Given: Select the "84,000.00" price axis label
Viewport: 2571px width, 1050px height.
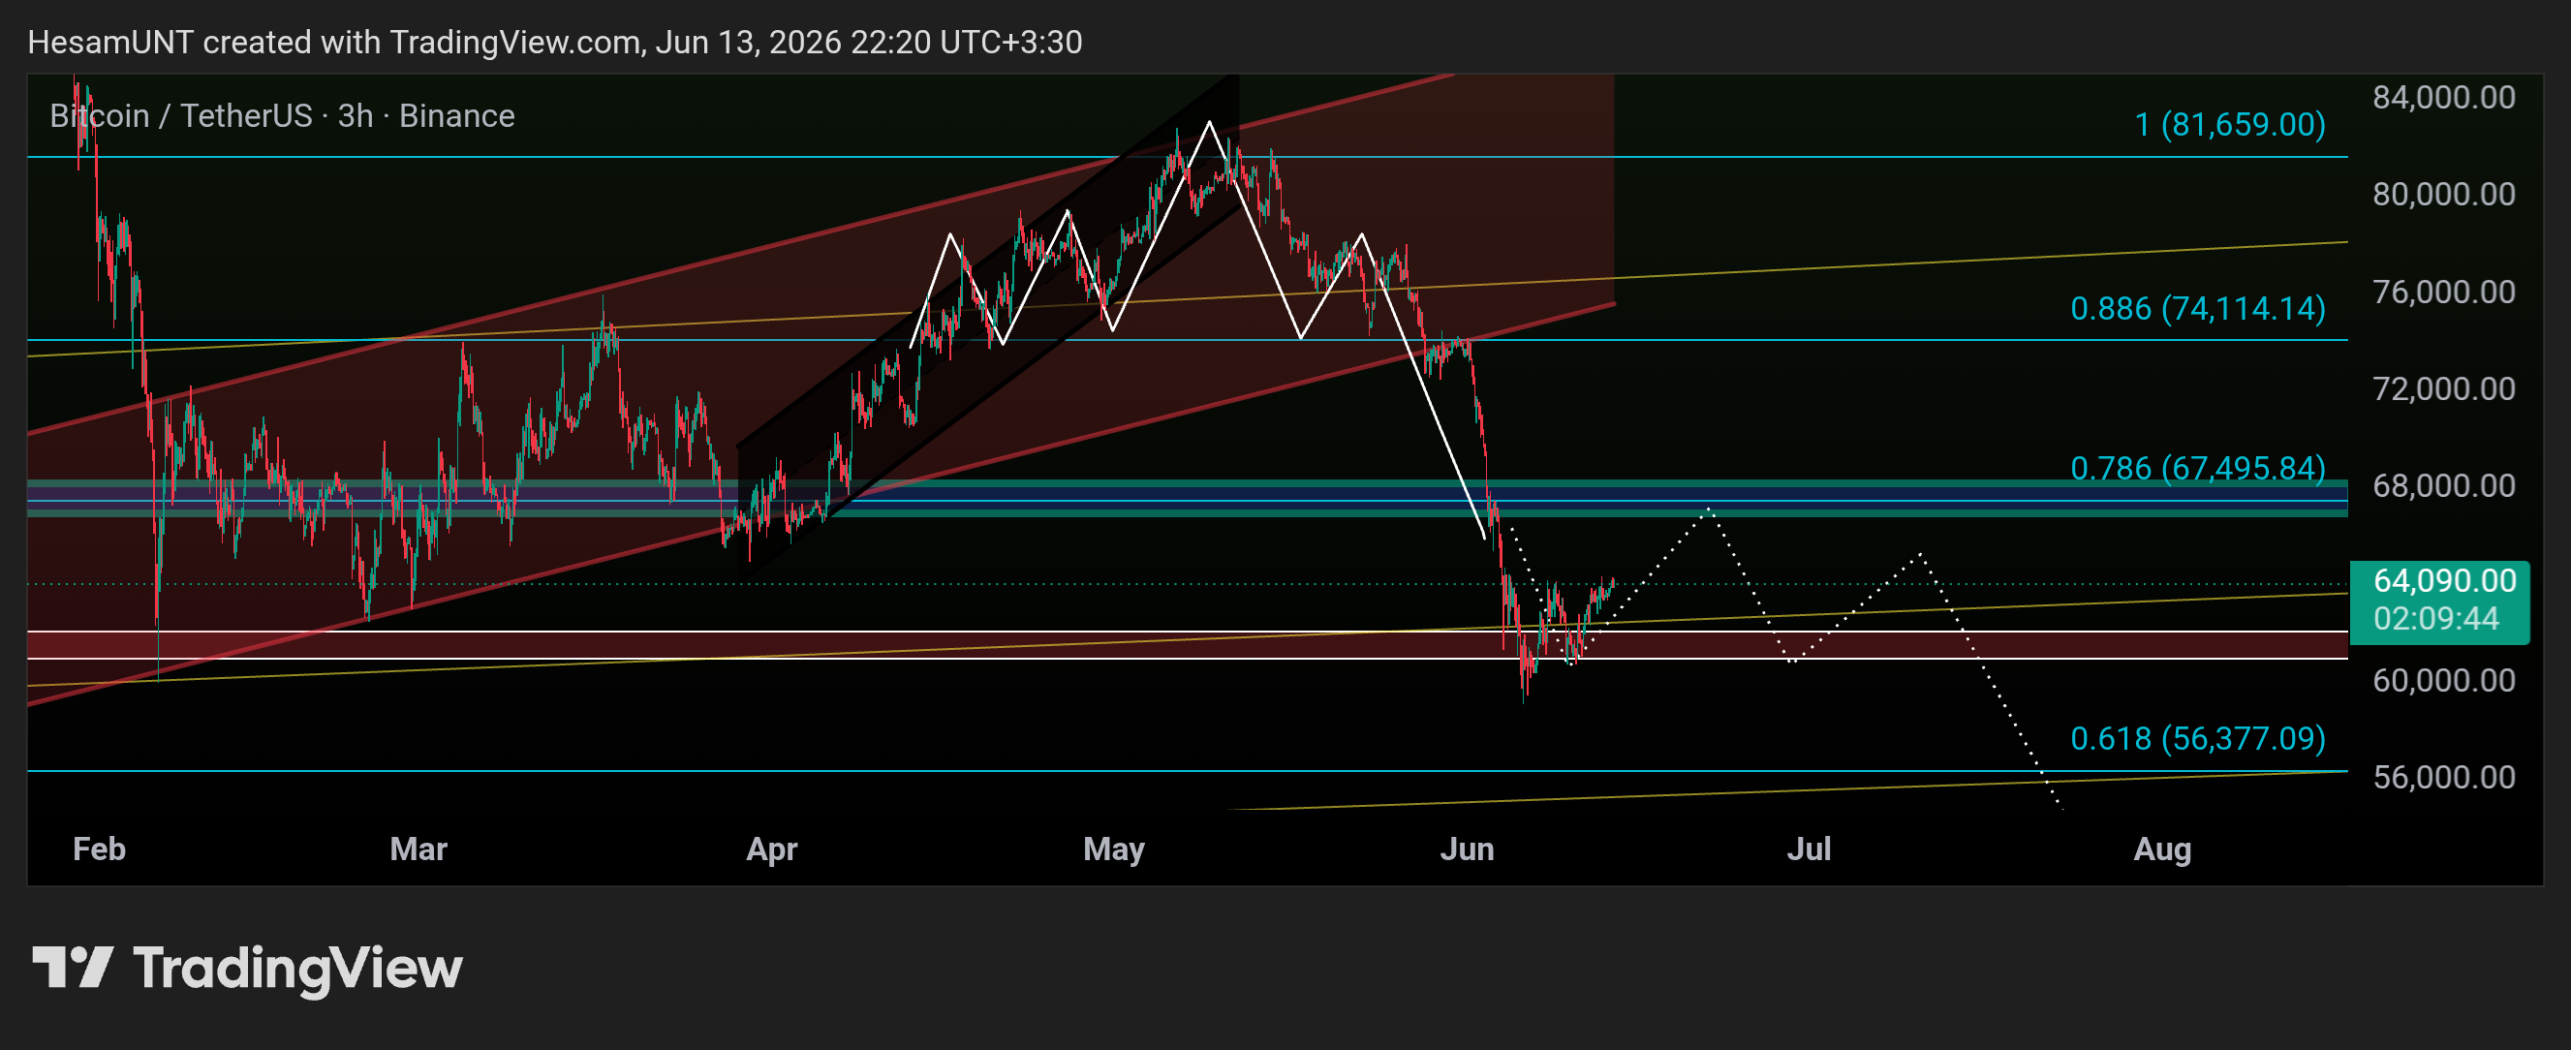Looking at the screenshot, I should [x=2444, y=97].
